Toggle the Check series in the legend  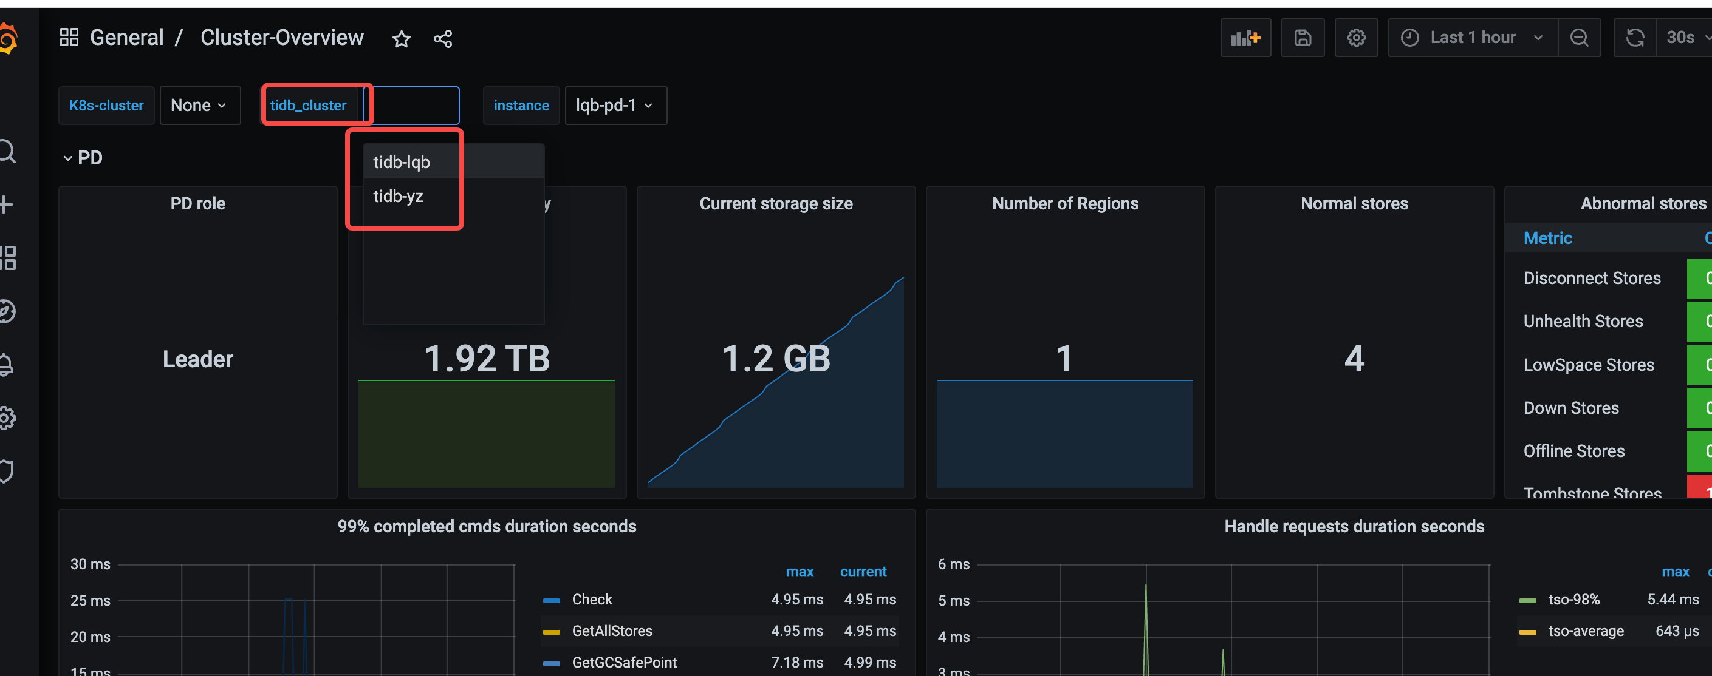pos(592,599)
